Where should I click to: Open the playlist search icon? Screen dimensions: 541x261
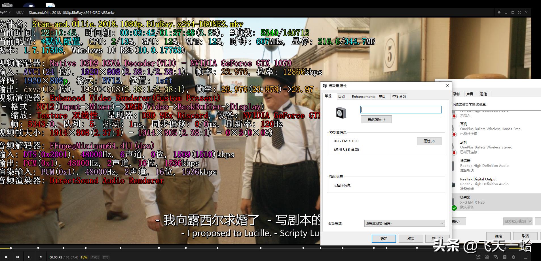click(x=496, y=257)
